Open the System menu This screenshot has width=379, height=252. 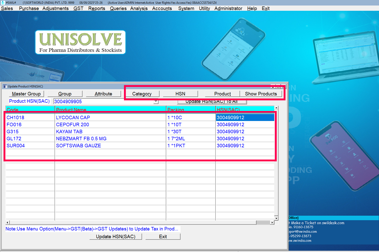186,8
